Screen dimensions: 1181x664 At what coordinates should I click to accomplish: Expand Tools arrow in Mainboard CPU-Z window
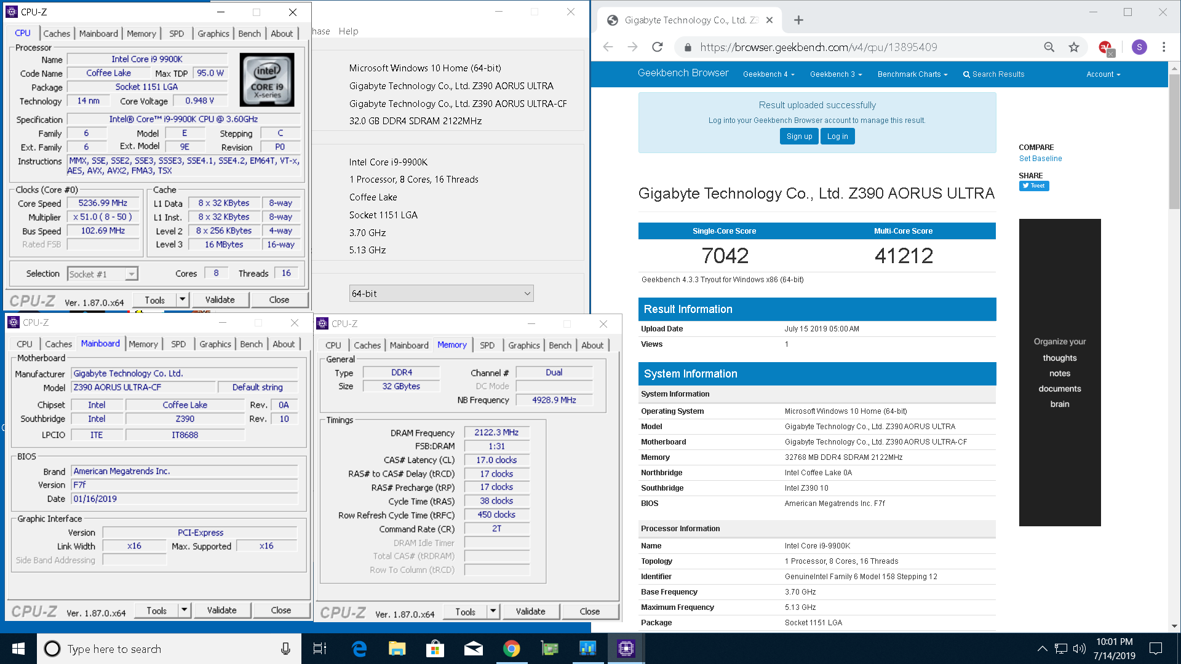[x=184, y=611]
